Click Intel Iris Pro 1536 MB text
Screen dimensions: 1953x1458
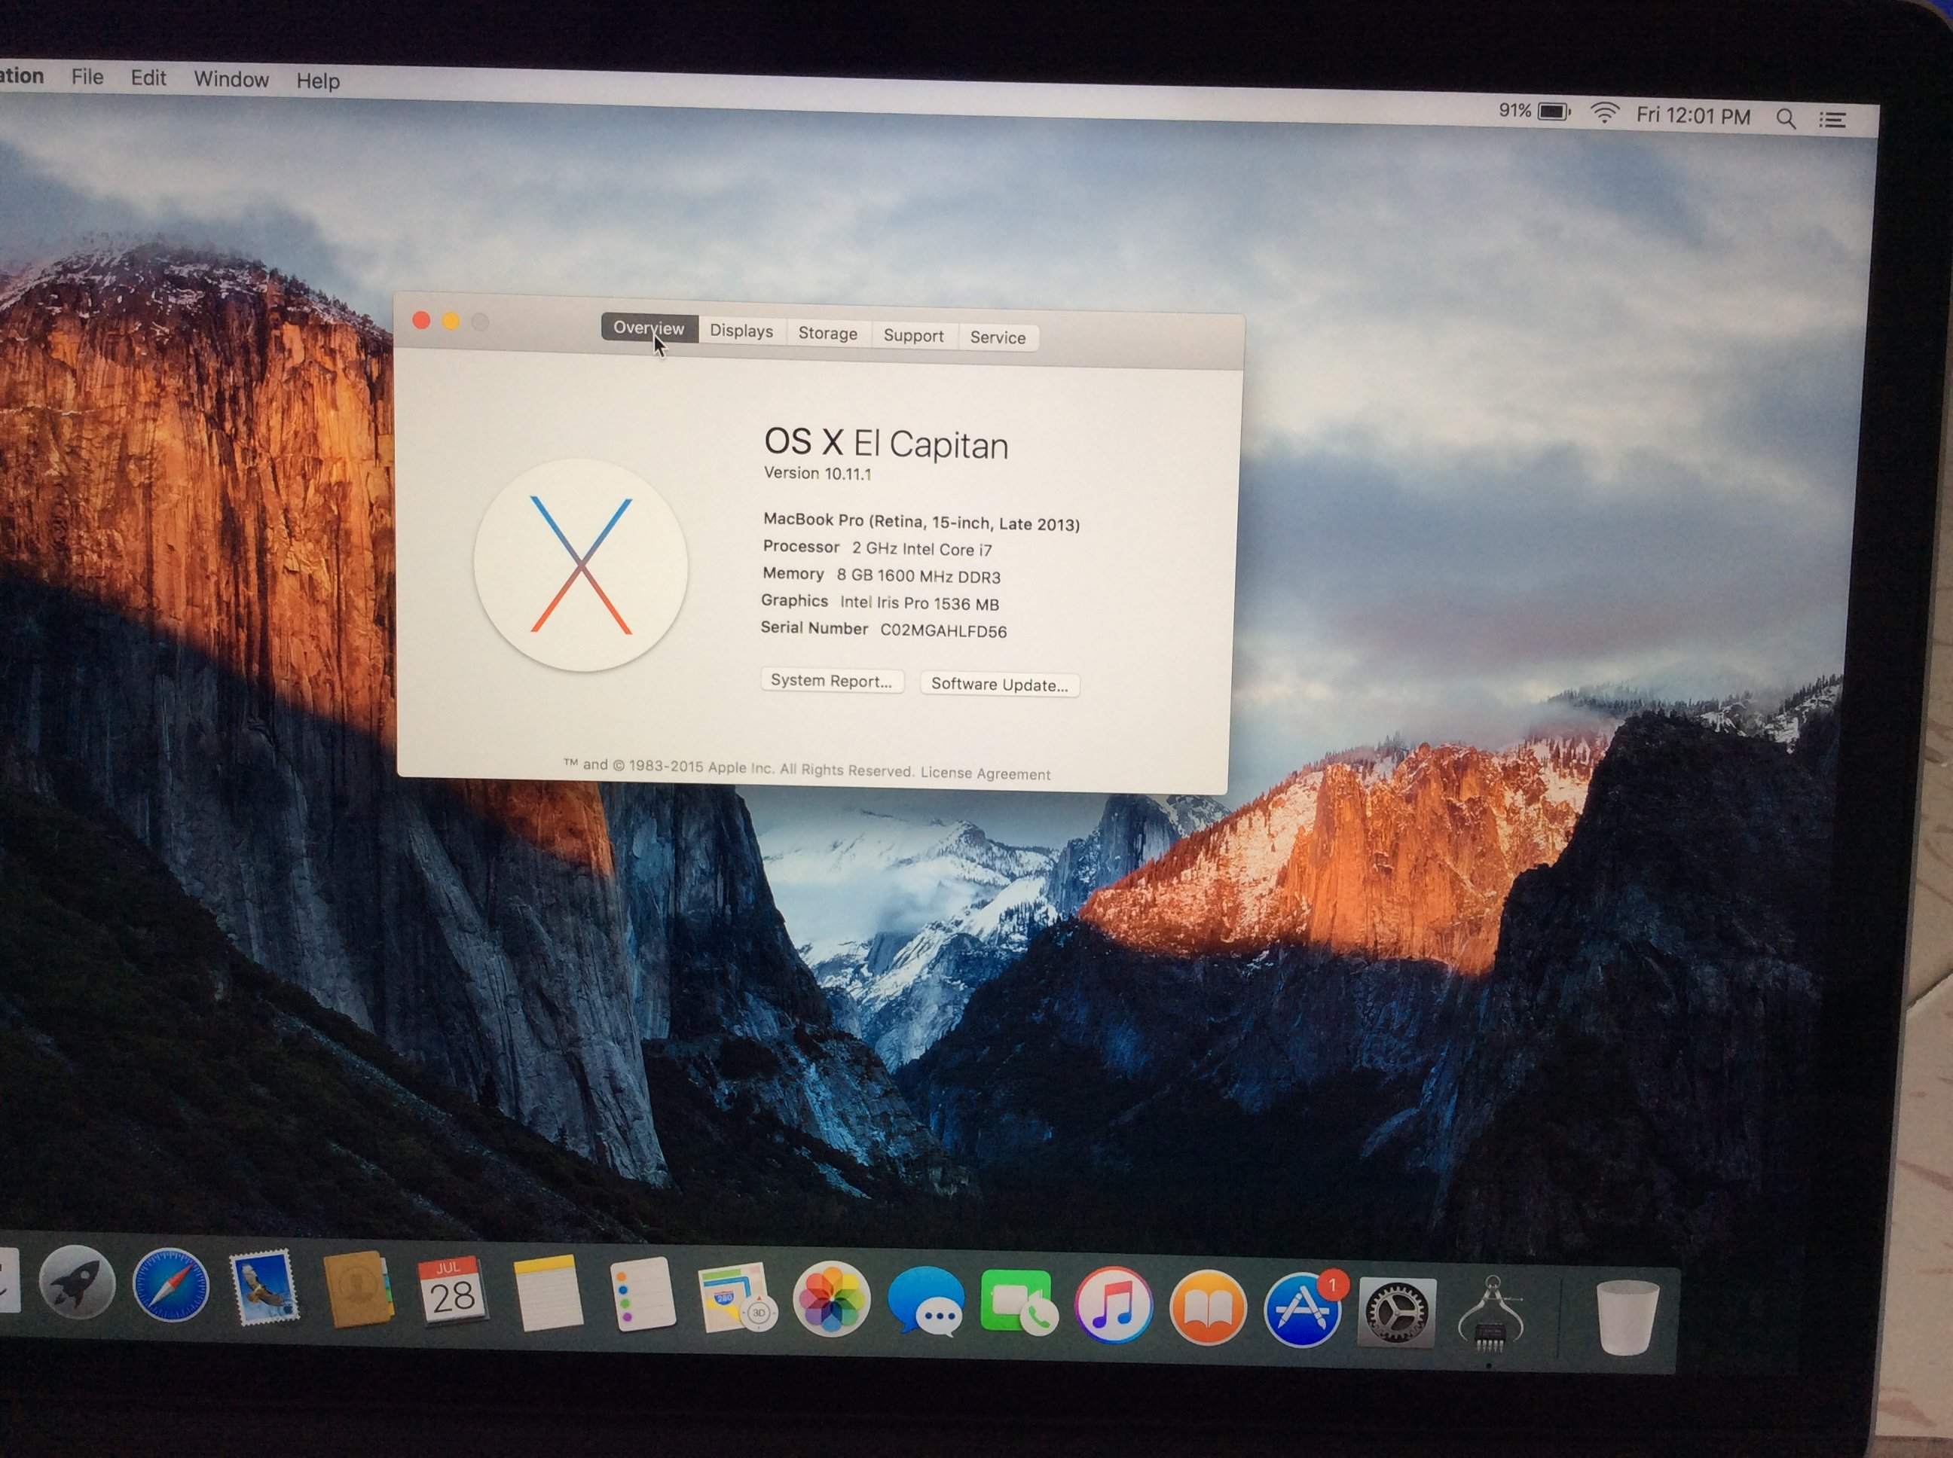(919, 604)
